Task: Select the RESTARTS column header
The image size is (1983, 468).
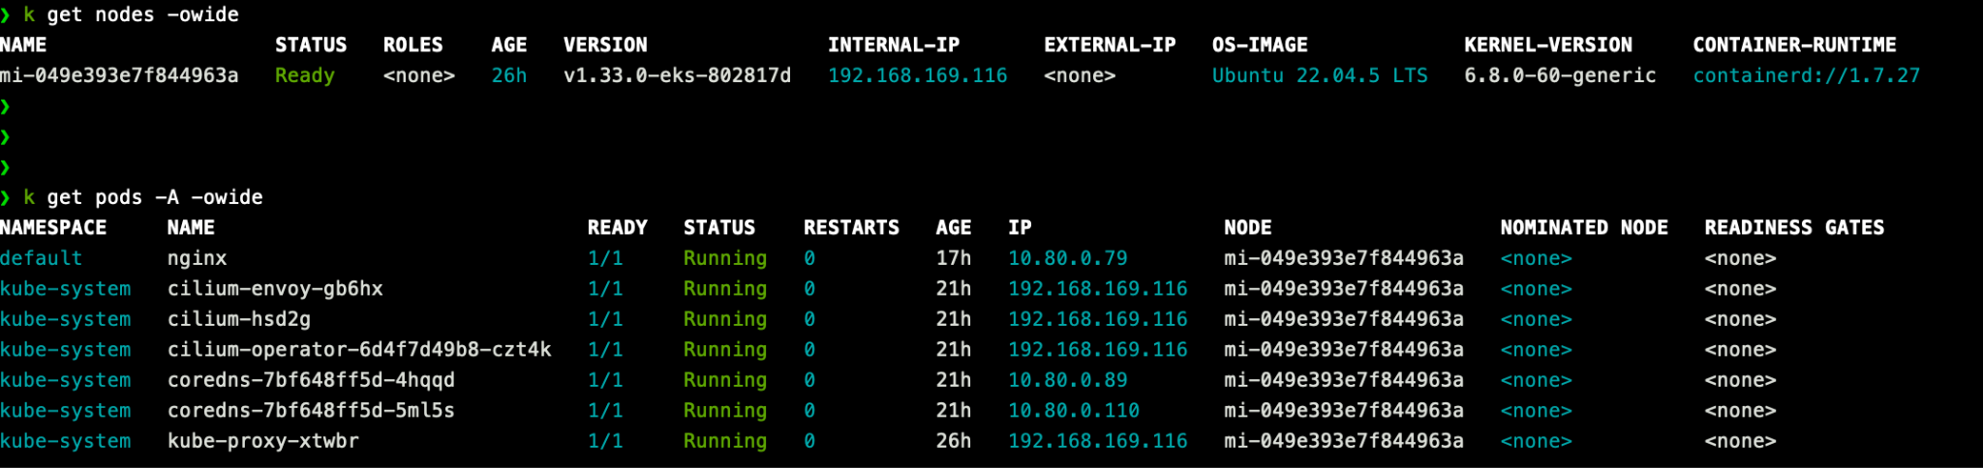Action: (x=851, y=227)
